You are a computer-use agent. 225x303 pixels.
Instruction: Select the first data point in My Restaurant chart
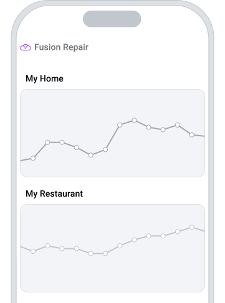pos(33,251)
